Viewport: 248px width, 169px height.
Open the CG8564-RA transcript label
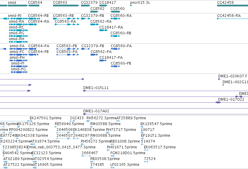click(x=38, y=22)
